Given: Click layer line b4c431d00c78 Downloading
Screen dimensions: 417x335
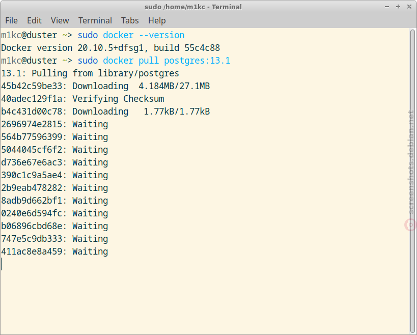Looking at the screenshot, I should tap(105, 111).
